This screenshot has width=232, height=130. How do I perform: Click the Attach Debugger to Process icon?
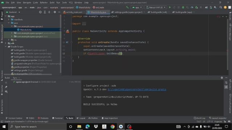click(196, 7)
